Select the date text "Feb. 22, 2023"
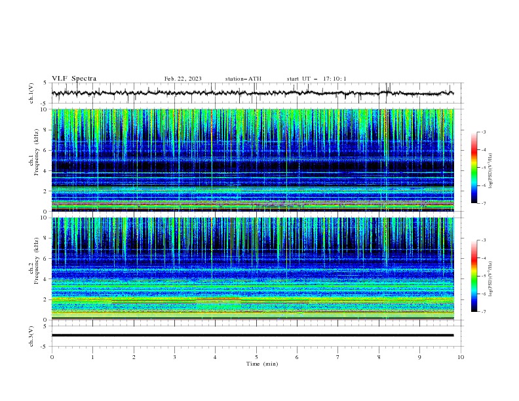This screenshot has width=519, height=401. [183, 79]
